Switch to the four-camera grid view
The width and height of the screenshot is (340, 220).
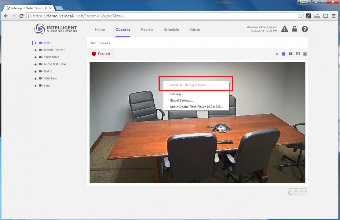[291, 54]
